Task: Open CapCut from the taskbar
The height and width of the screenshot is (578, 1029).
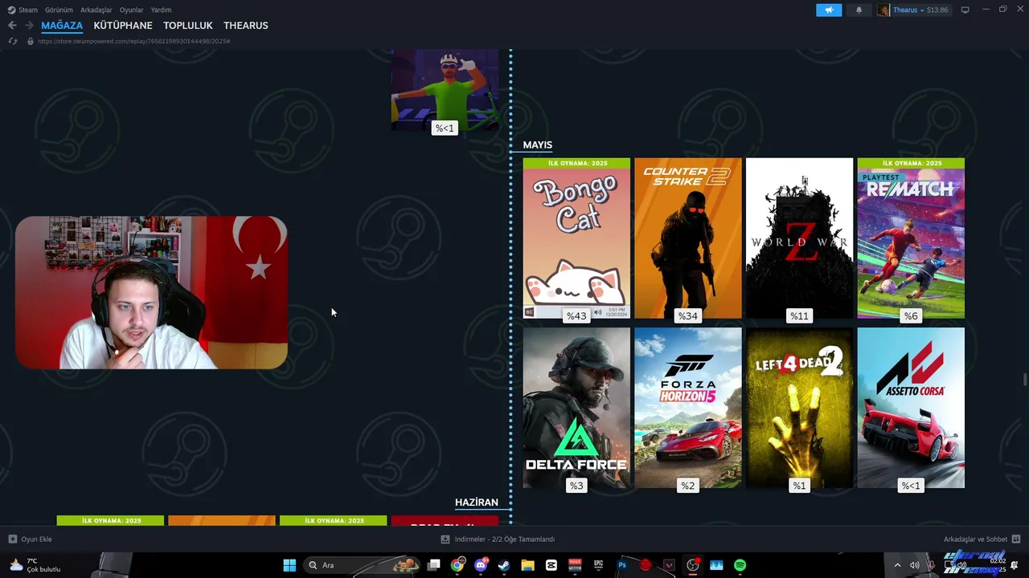Action: (551, 565)
